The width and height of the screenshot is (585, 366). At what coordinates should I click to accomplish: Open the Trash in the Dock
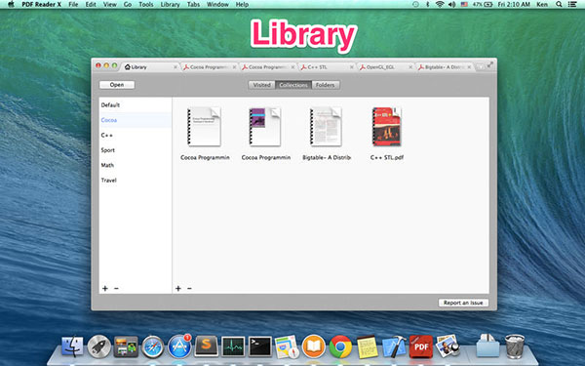click(515, 346)
